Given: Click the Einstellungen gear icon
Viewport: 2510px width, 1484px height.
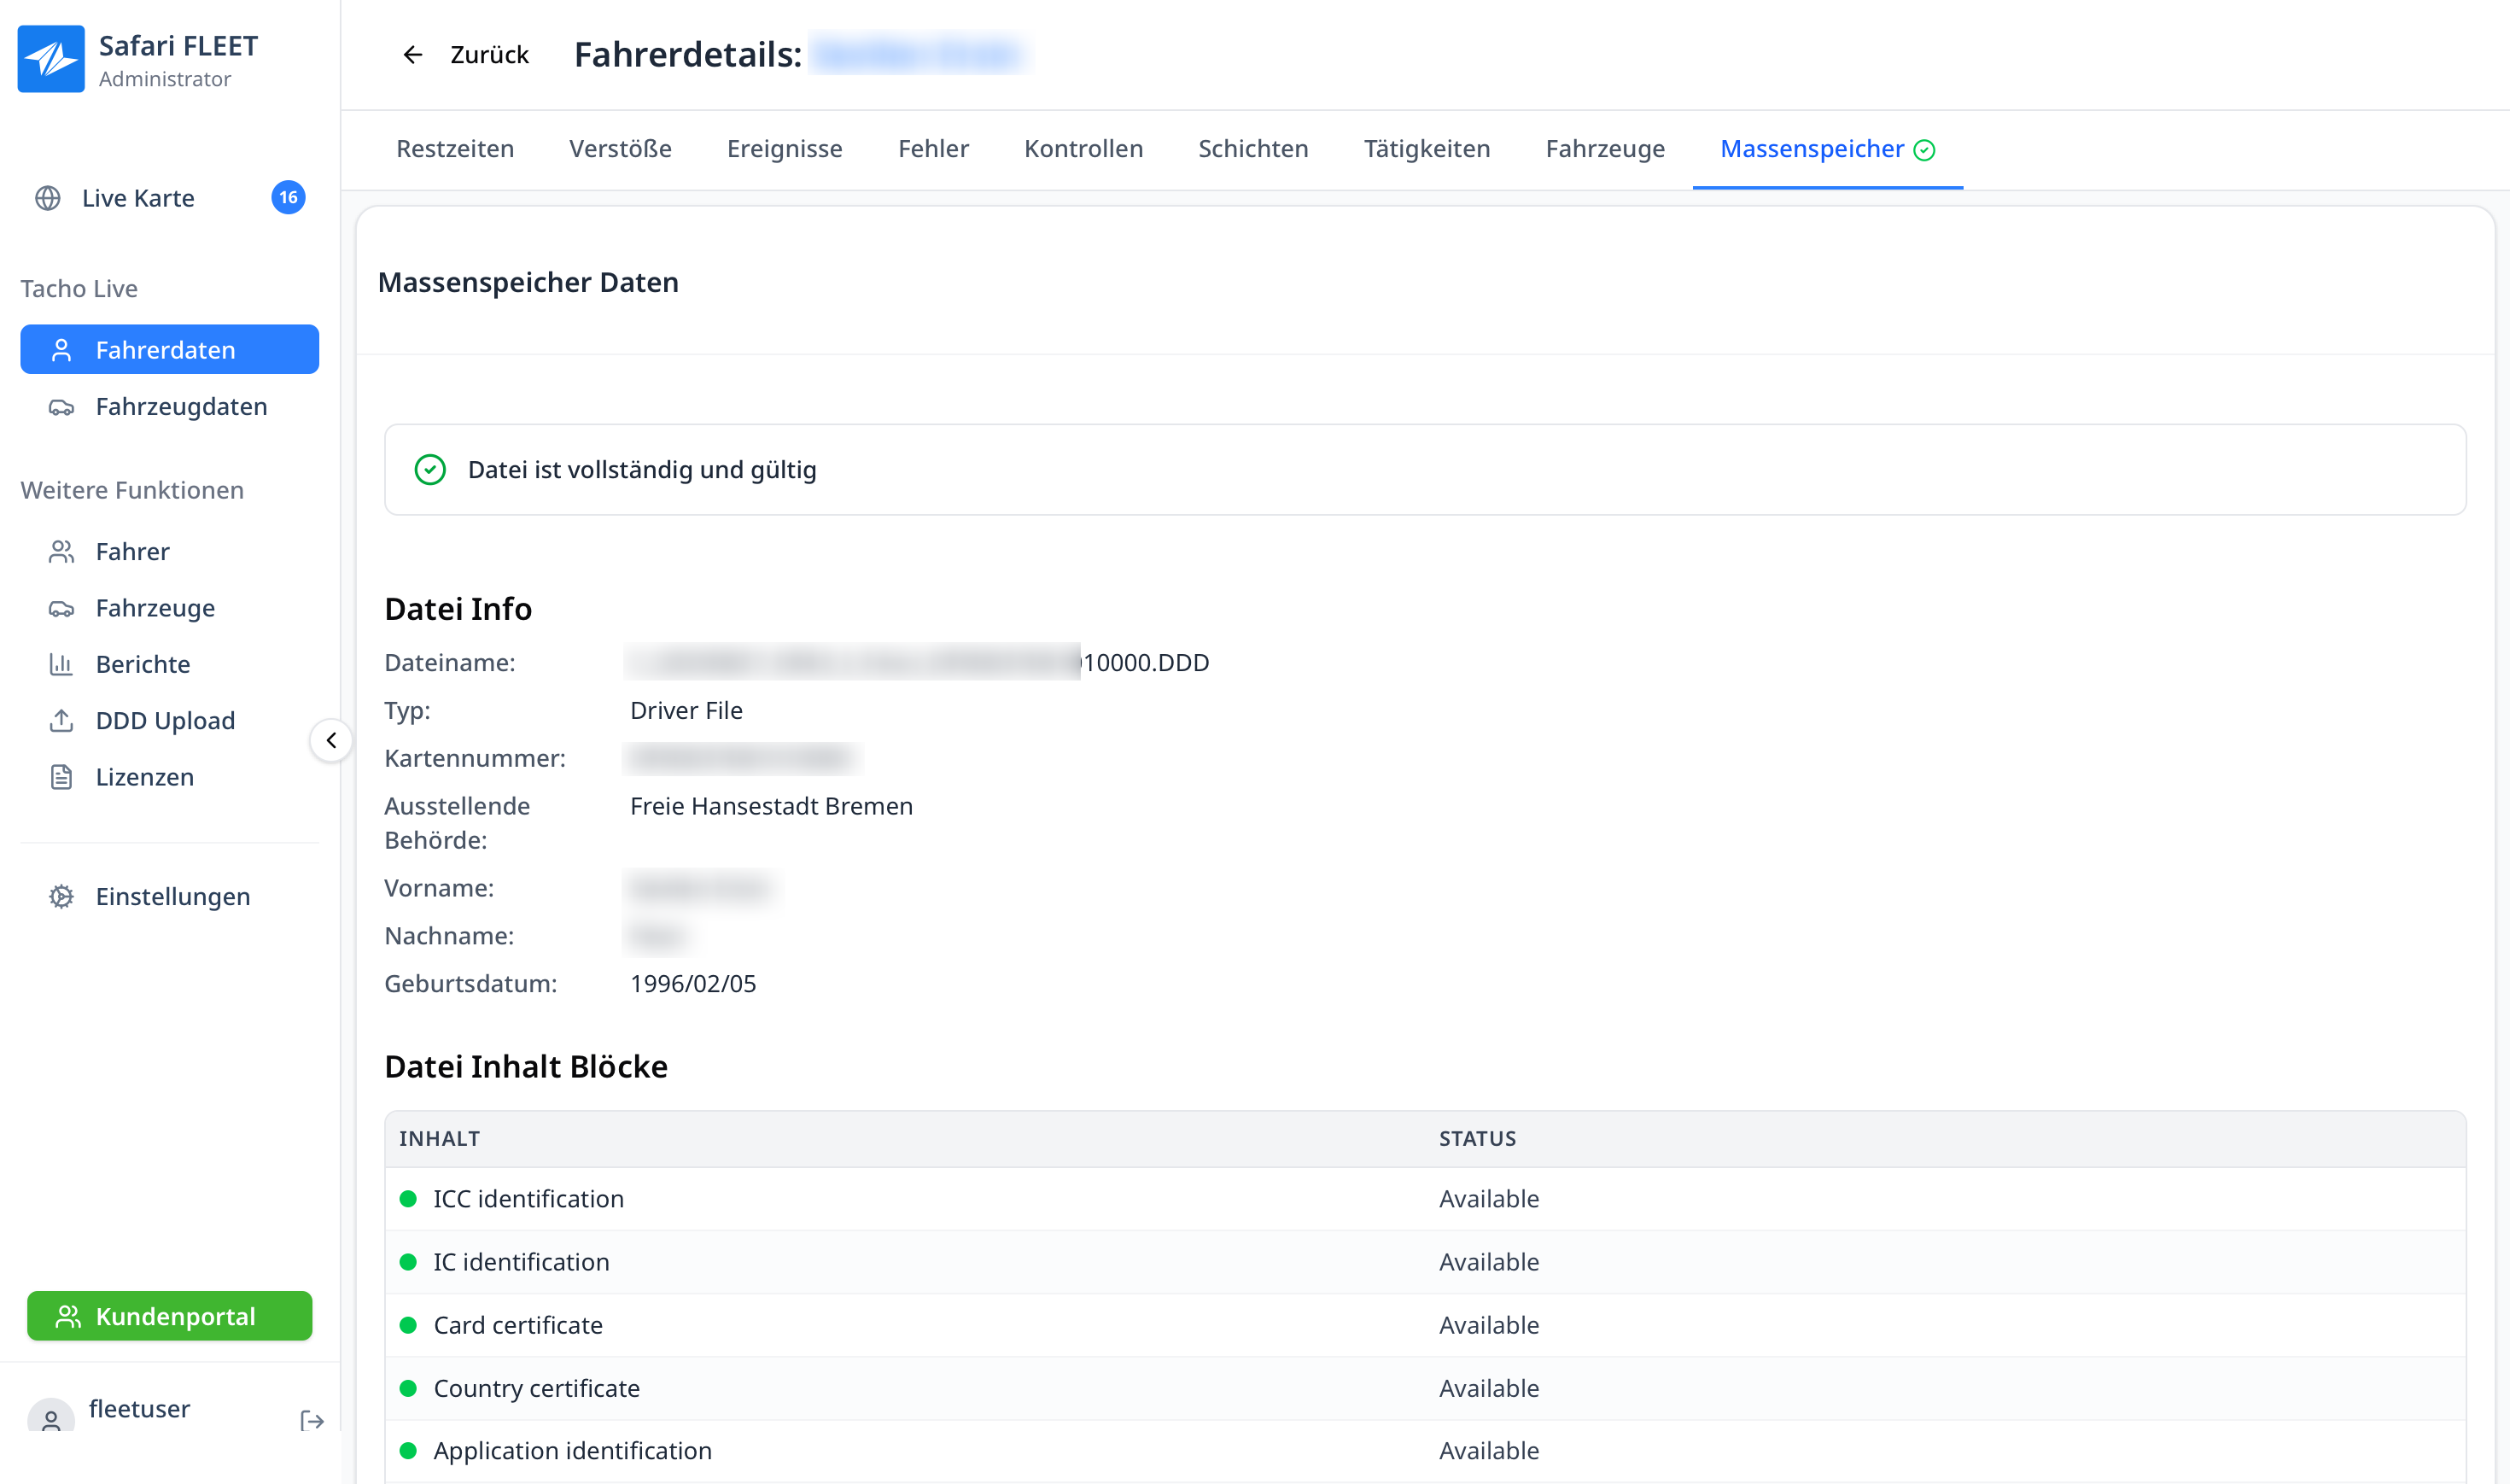Looking at the screenshot, I should pyautogui.click(x=61, y=897).
